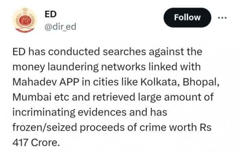Click the word 'incriminating' in the tweet

(x=44, y=113)
